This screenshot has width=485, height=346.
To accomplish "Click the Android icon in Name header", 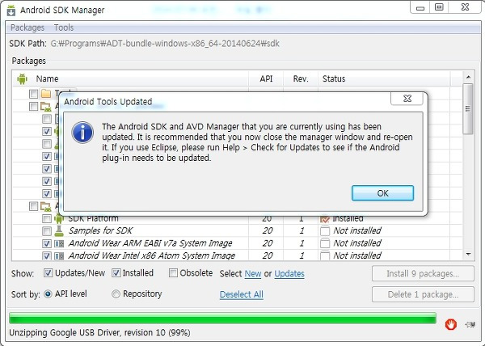I will [x=23, y=78].
